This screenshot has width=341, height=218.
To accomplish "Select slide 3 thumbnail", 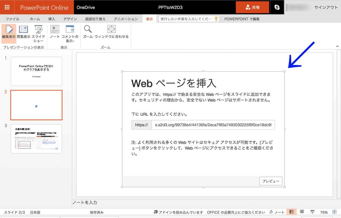I will [36, 139].
